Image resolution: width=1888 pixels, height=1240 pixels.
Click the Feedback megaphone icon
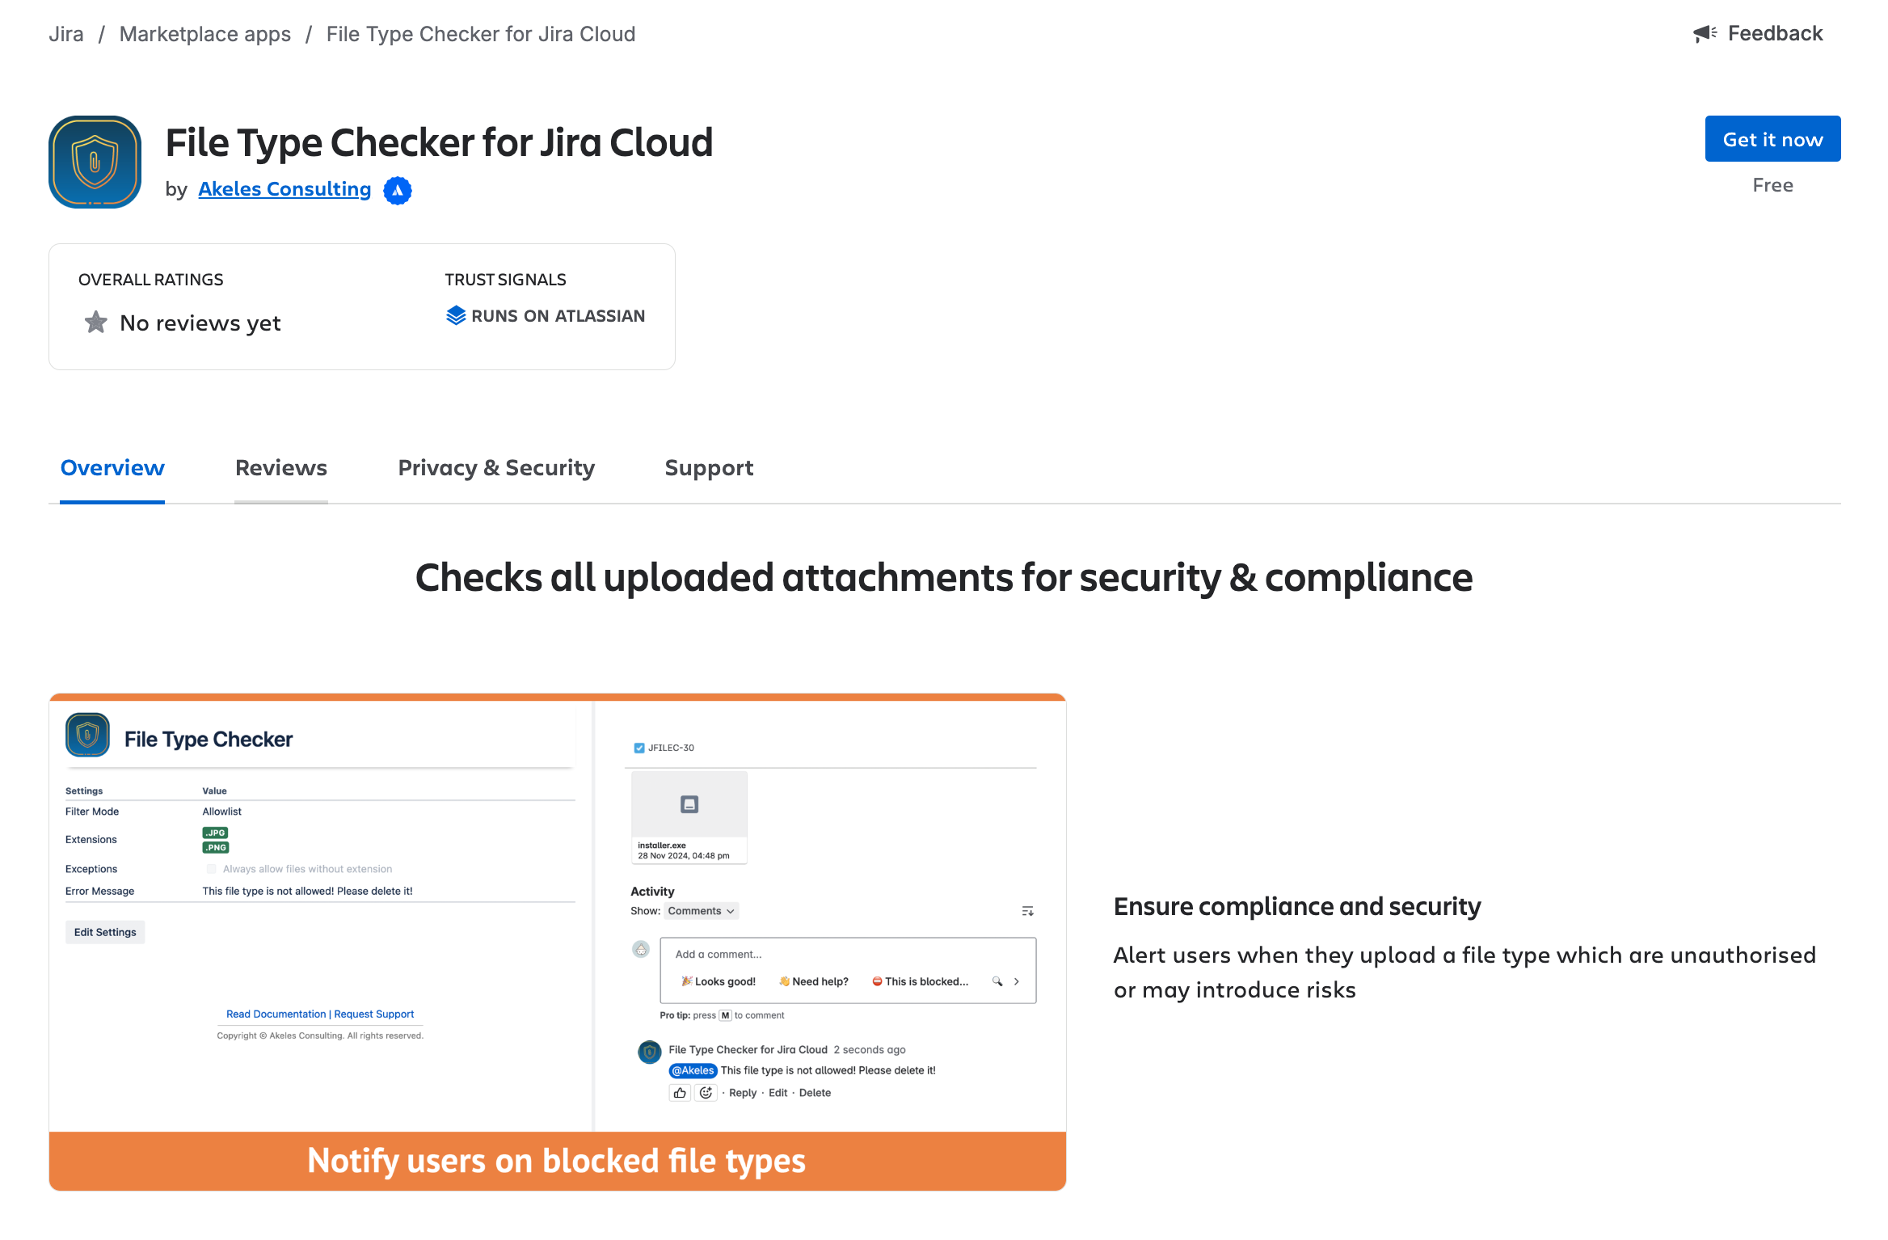(1705, 33)
